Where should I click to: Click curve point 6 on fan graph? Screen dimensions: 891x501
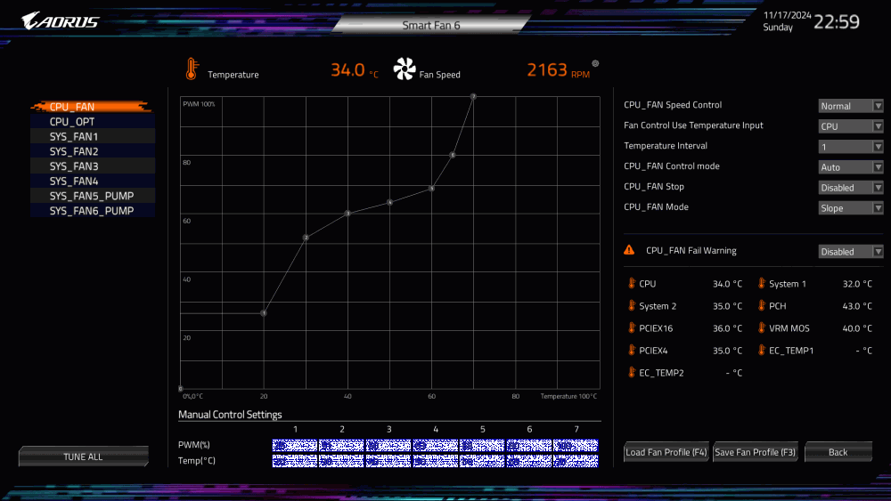[453, 154]
